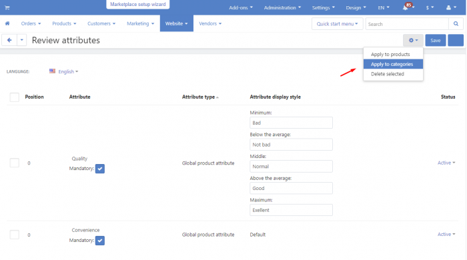Go to the home dashboard icon
467x260 pixels.
click(7, 23)
